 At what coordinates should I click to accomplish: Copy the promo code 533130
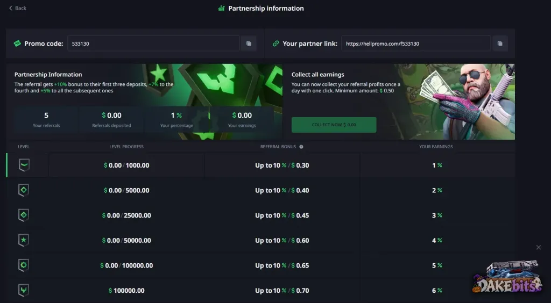point(249,44)
